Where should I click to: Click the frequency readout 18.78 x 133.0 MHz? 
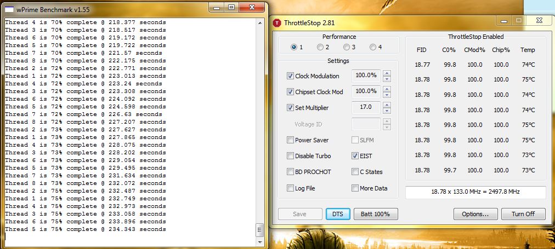coord(475,192)
